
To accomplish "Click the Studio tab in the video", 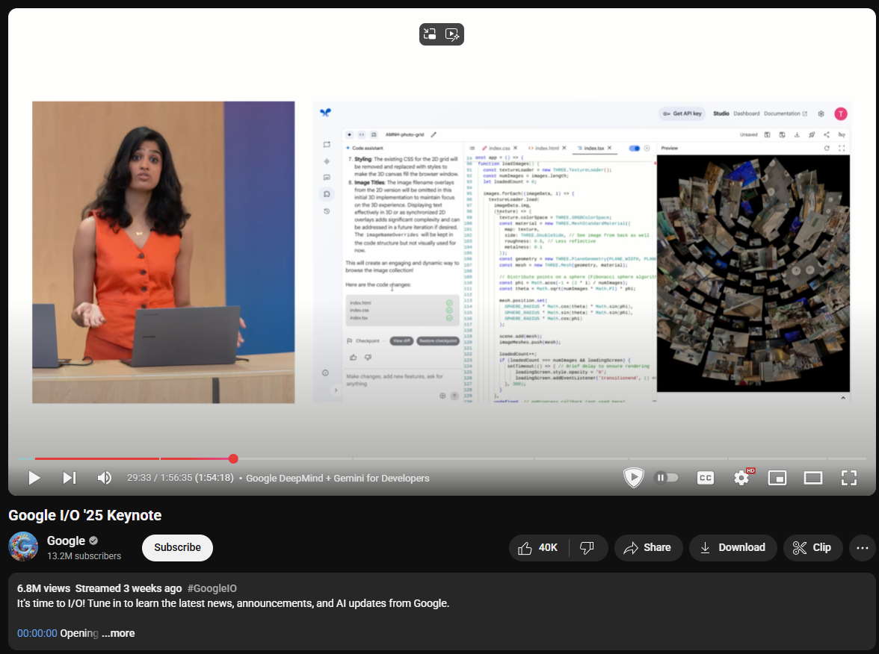I will click(721, 113).
